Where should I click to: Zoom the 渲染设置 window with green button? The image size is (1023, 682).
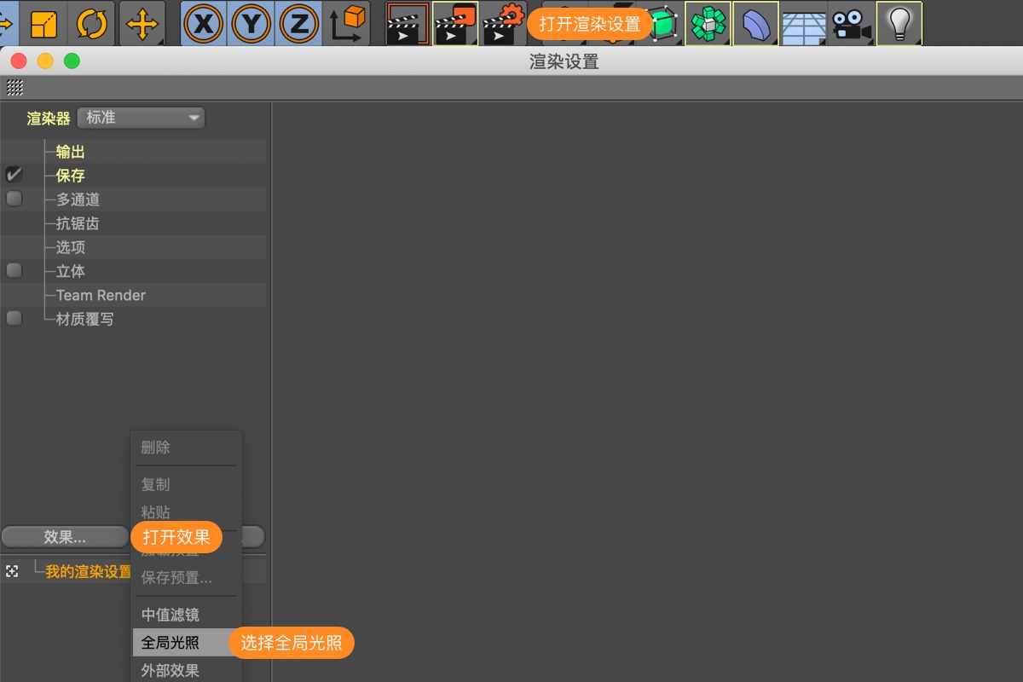pos(72,61)
